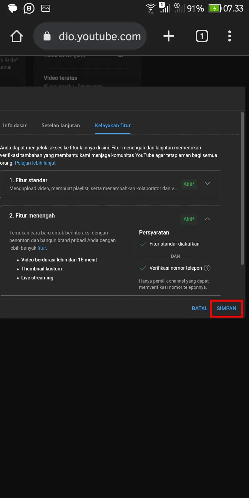Tap the battery indicator icon
Image resolution: width=249 pixels, height=498 pixels.
coord(215,8)
